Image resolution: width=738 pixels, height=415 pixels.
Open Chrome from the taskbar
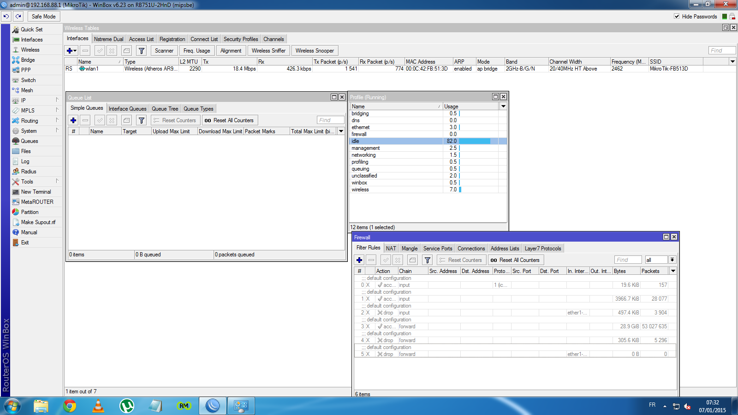click(70, 406)
